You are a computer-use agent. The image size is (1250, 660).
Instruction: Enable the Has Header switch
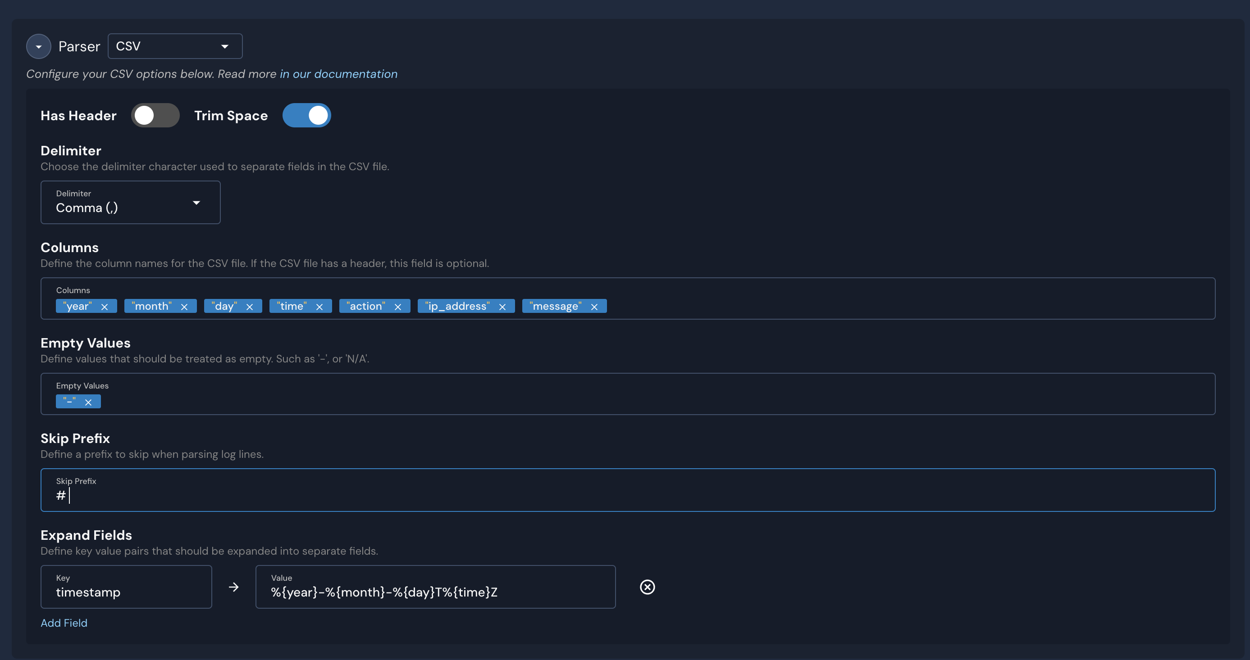155,115
